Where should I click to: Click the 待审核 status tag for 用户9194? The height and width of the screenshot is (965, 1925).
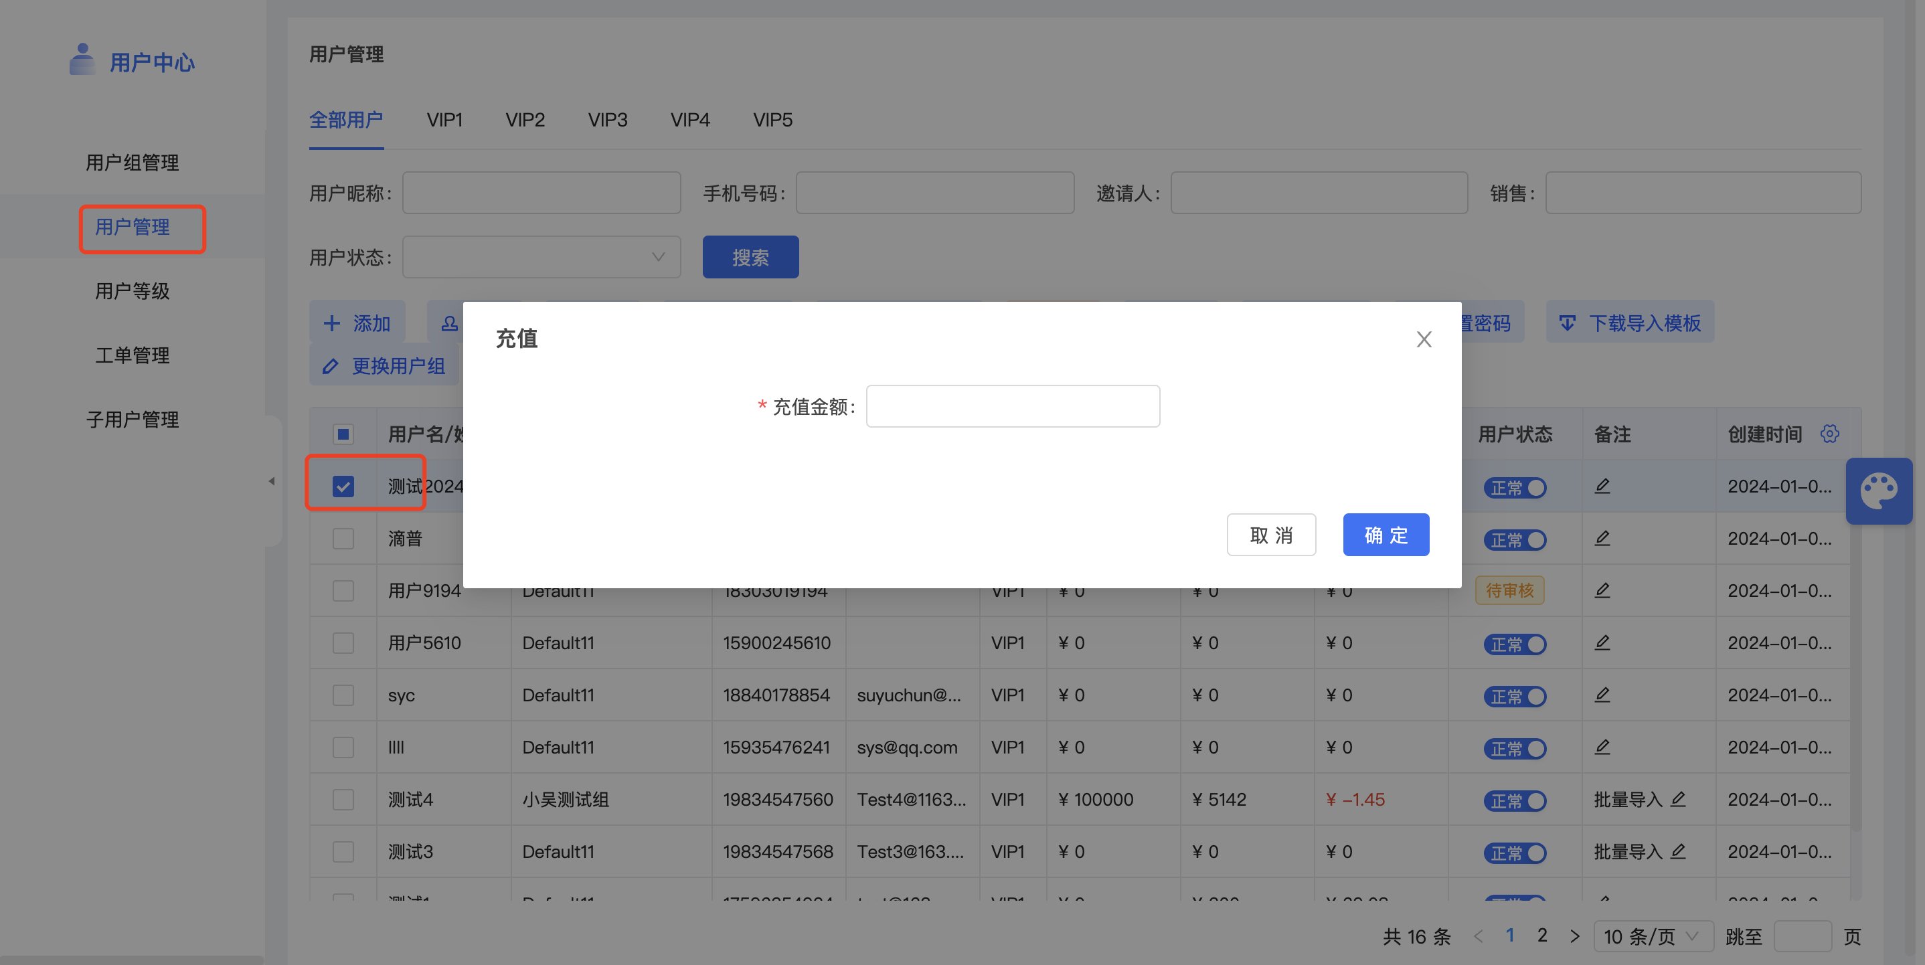point(1509,591)
